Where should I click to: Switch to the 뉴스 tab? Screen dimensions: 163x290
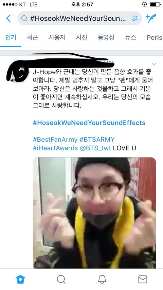click(x=130, y=37)
